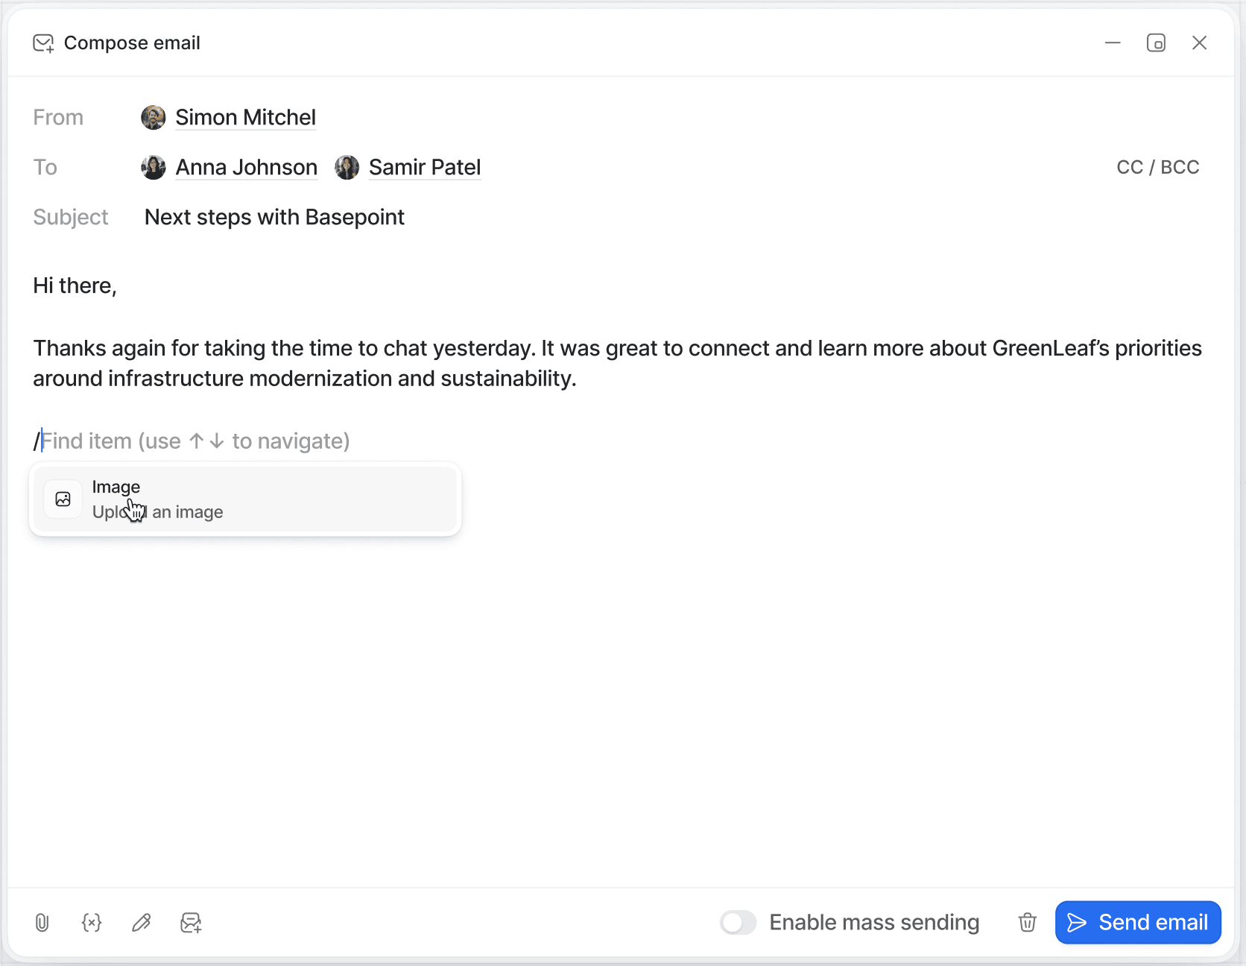Pop out the compose window
The width and height of the screenshot is (1246, 966).
[x=1156, y=42]
